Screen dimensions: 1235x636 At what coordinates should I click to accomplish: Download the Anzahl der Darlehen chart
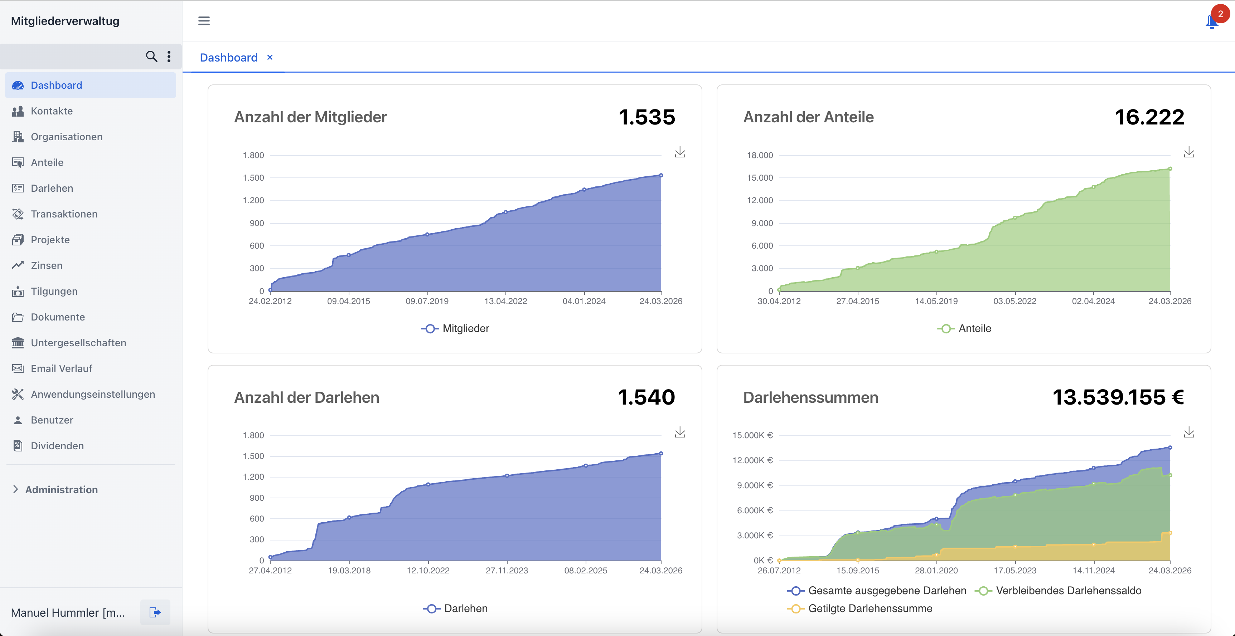click(x=680, y=432)
